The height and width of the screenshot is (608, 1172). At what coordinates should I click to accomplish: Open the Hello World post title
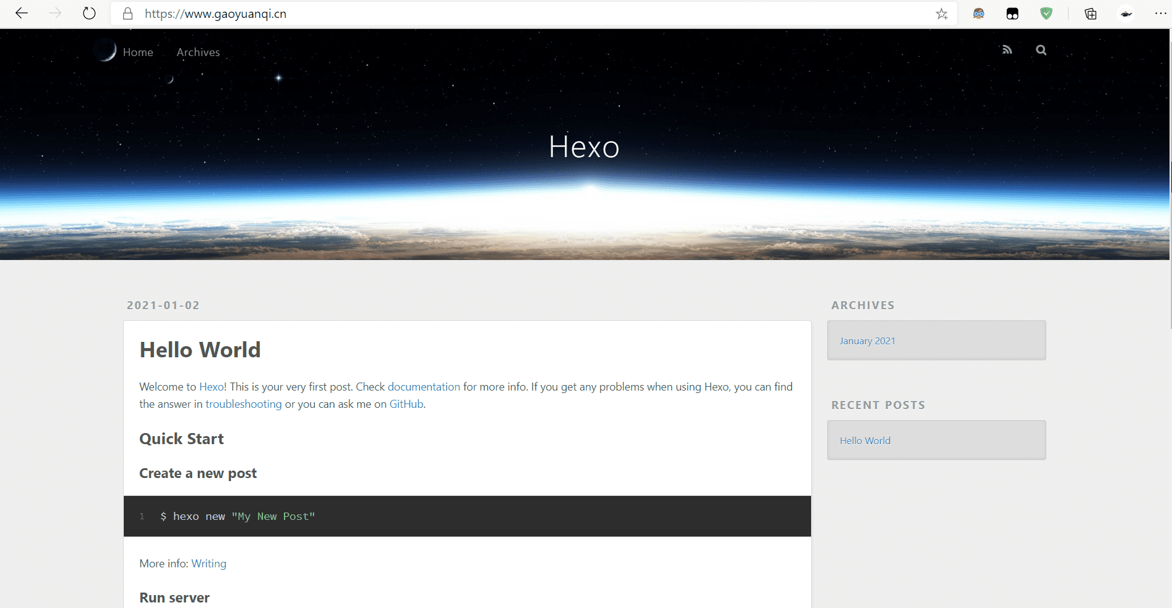pyautogui.click(x=200, y=350)
